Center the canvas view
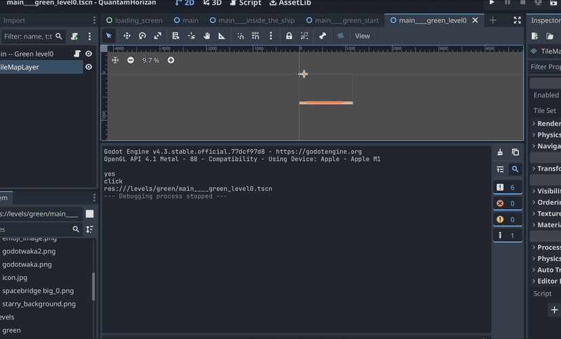Image resolution: width=561 pixels, height=339 pixels. click(116, 60)
